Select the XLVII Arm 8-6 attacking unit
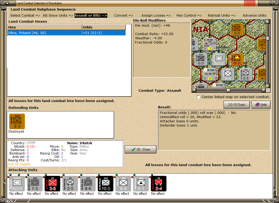Image resolution: width=279 pixels, height=203 pixels. (88, 183)
